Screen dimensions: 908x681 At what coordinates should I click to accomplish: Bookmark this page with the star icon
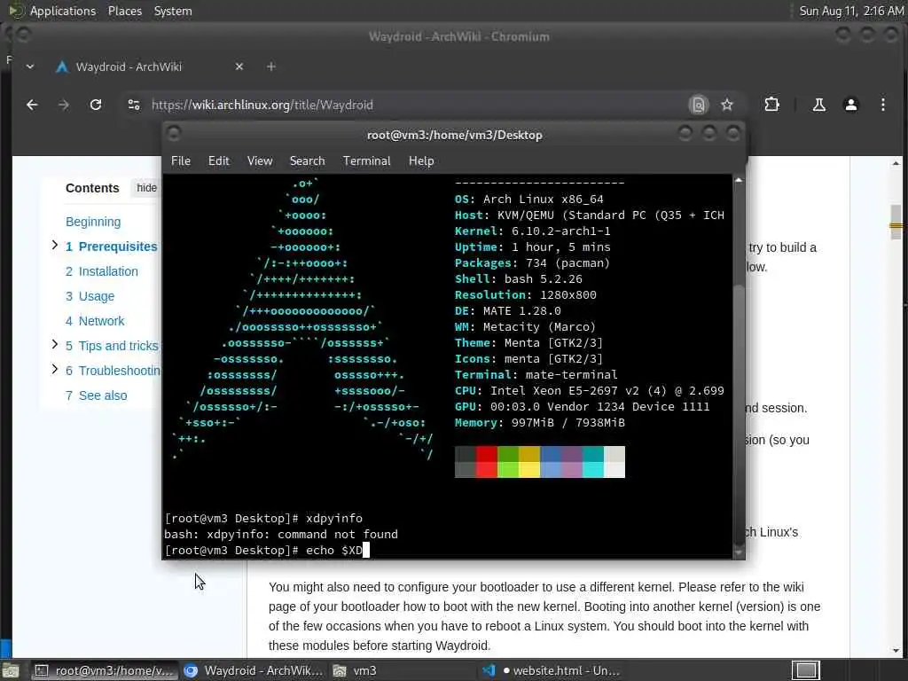(727, 105)
